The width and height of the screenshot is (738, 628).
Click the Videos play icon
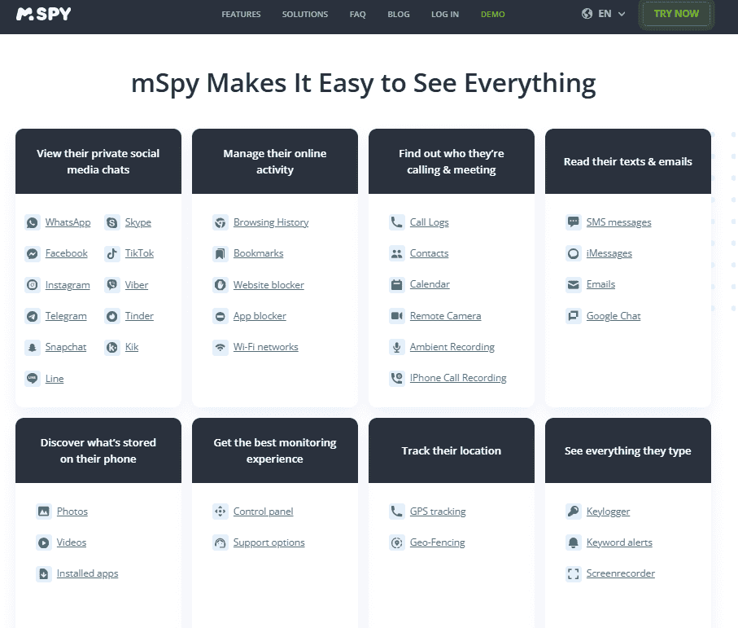click(x=44, y=542)
